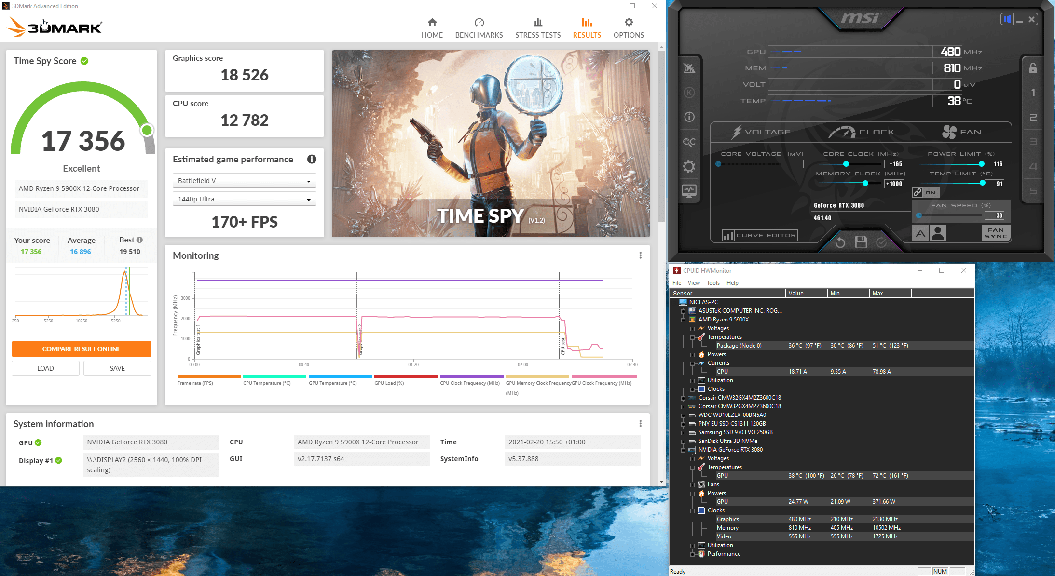The height and width of the screenshot is (576, 1055).
Task: Save Afterburner profile with the floppy disk icon
Action: [861, 242]
